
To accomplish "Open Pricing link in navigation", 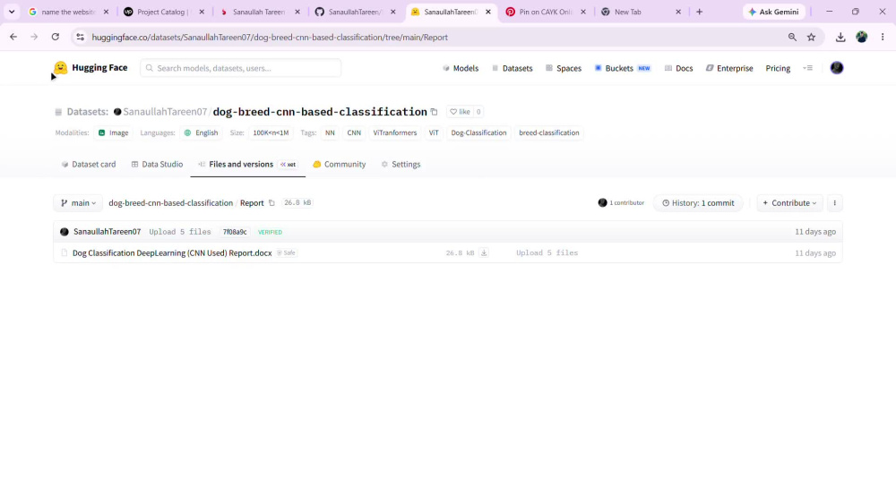I will (x=778, y=68).
